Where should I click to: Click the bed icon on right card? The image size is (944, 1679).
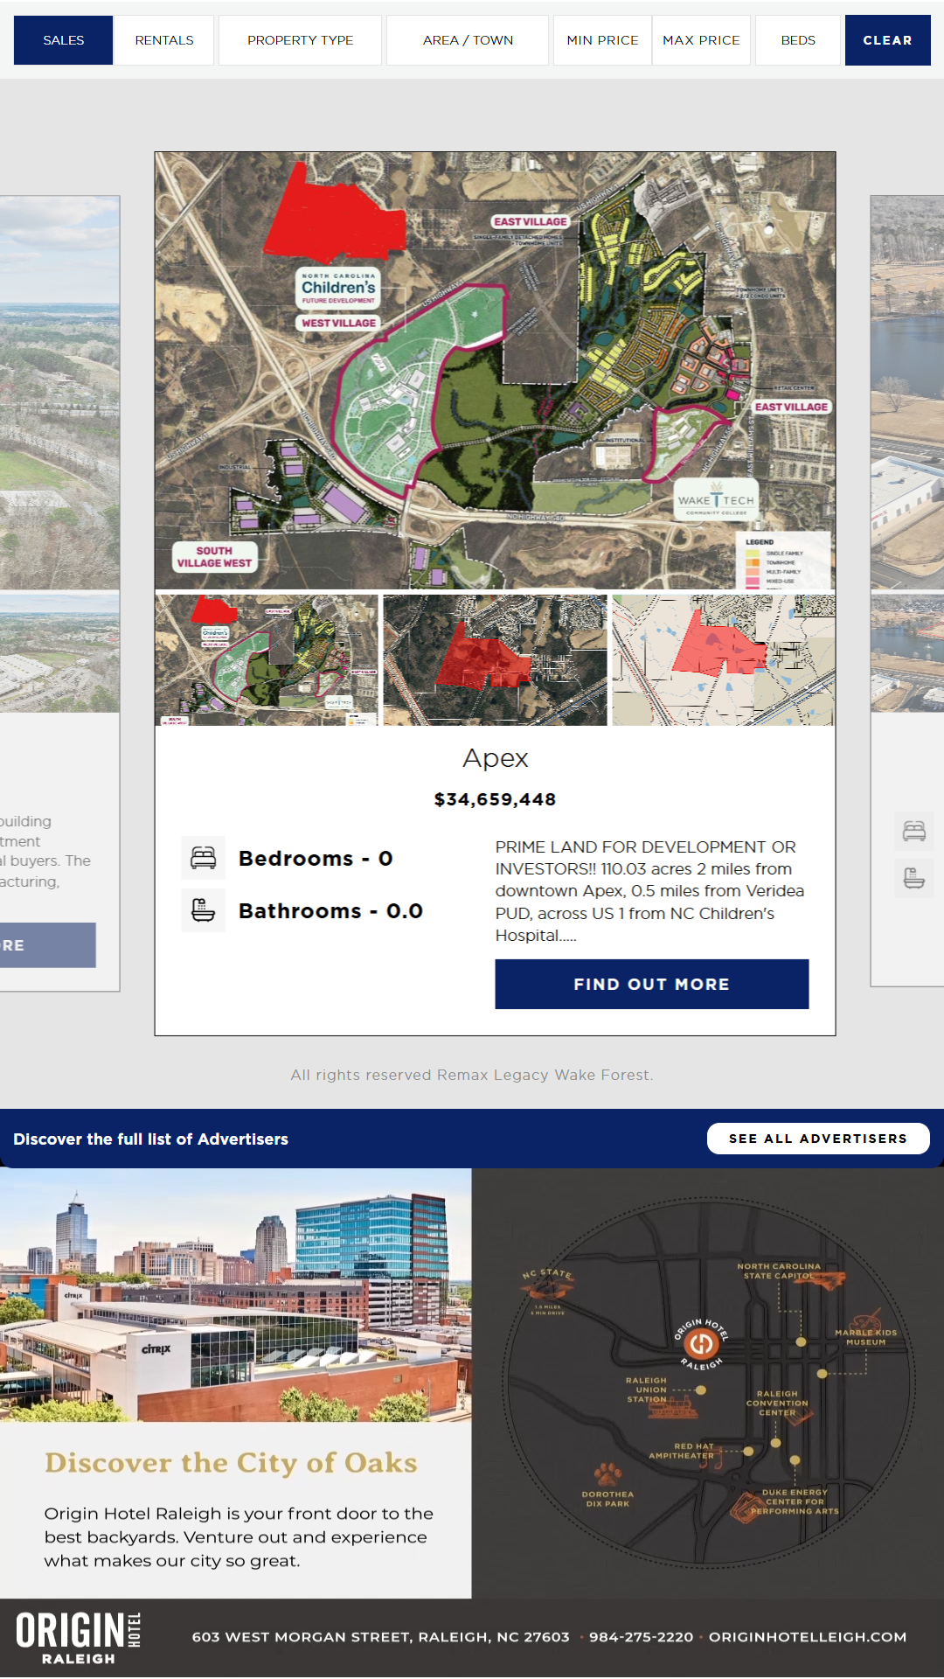pyautogui.click(x=913, y=831)
